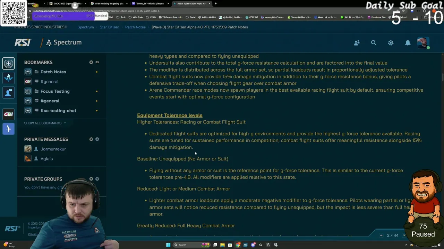Jump to previous page with up arrow

coord(381,236)
